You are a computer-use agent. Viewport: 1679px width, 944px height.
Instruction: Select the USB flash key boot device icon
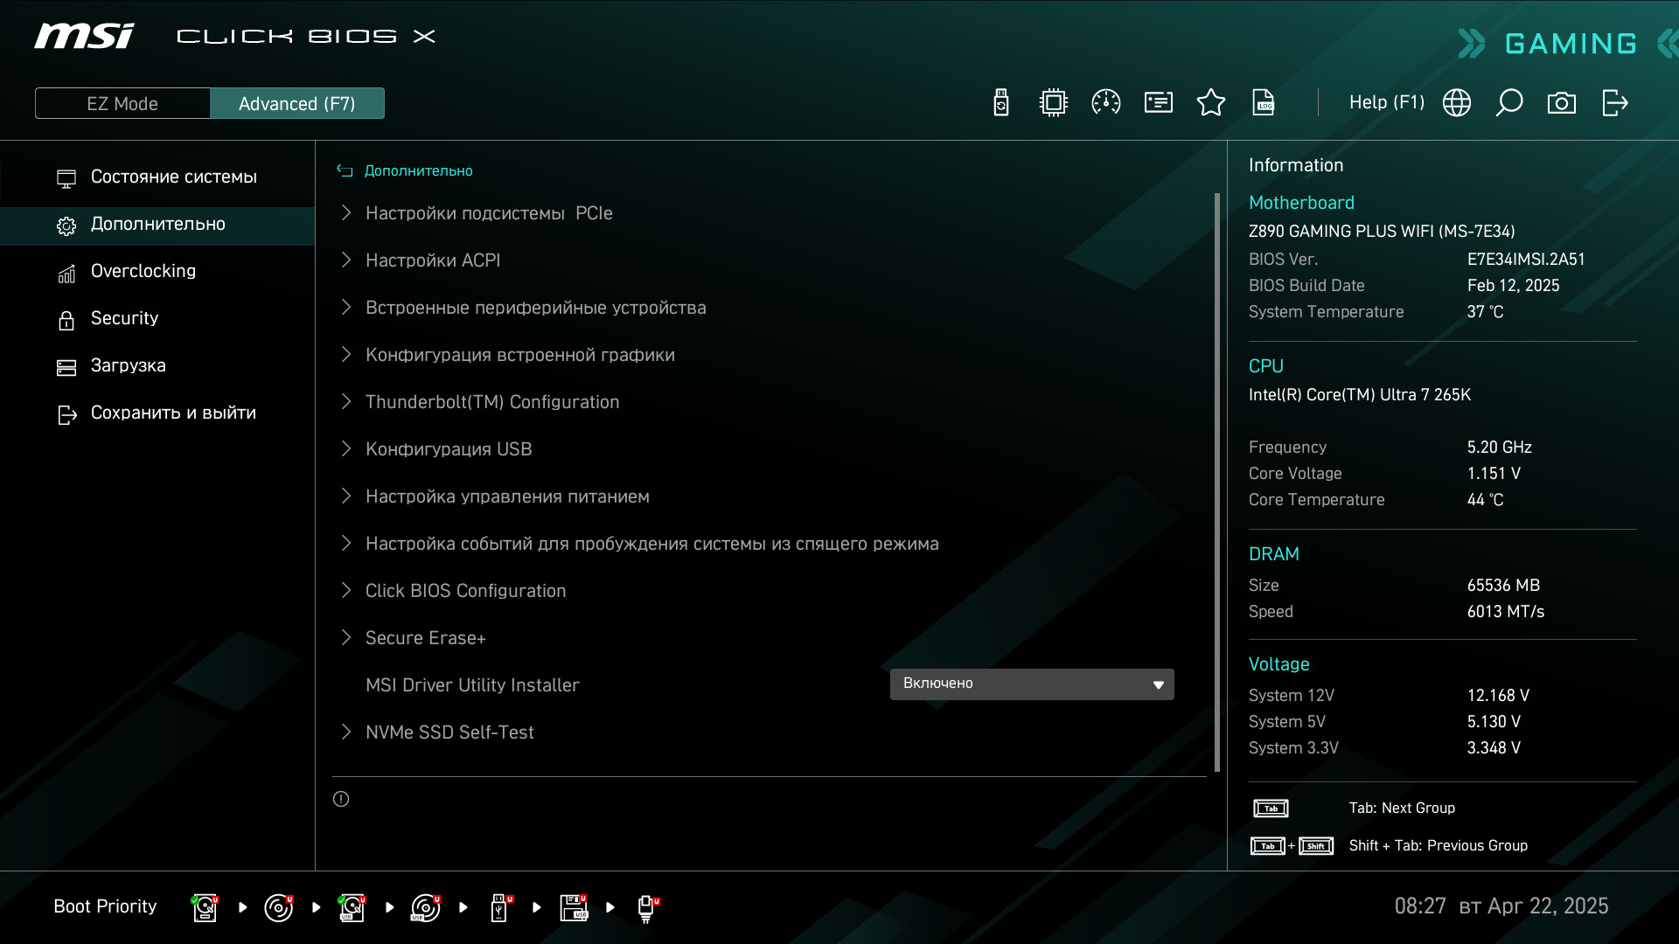[500, 907]
